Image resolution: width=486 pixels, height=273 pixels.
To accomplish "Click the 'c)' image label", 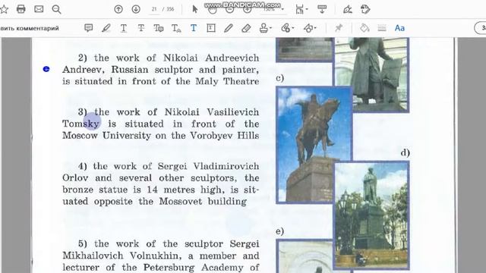I will coord(280,78).
